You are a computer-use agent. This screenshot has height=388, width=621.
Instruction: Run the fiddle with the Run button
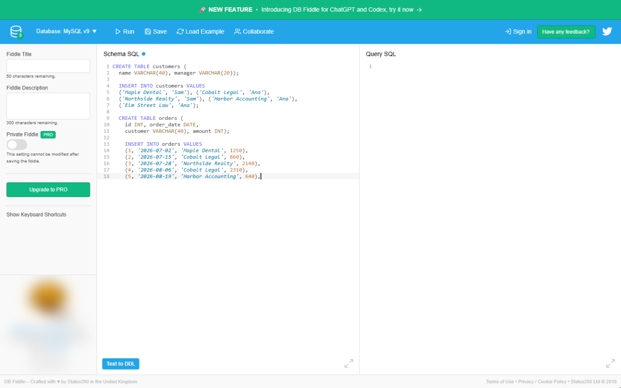(125, 32)
